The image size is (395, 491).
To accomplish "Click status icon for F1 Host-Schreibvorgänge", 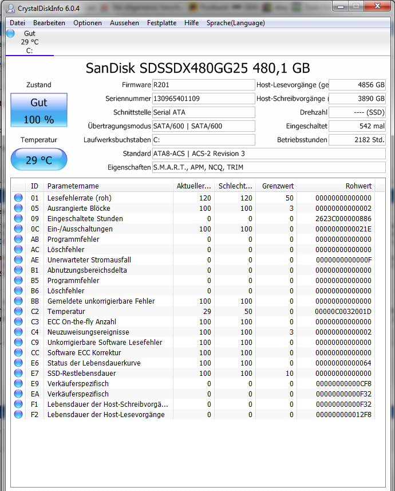I will coord(18,404).
